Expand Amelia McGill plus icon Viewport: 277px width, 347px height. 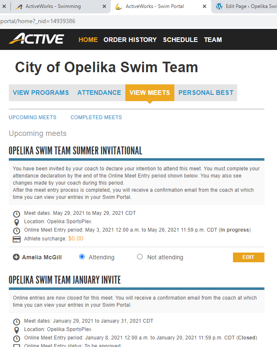[x=16, y=257]
